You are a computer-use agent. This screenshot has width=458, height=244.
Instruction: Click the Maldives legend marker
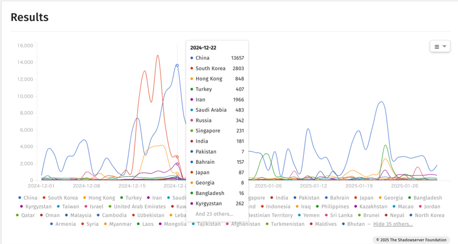[311, 224]
